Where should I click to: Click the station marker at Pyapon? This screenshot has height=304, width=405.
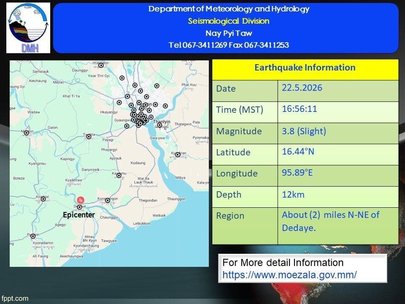click(33, 236)
